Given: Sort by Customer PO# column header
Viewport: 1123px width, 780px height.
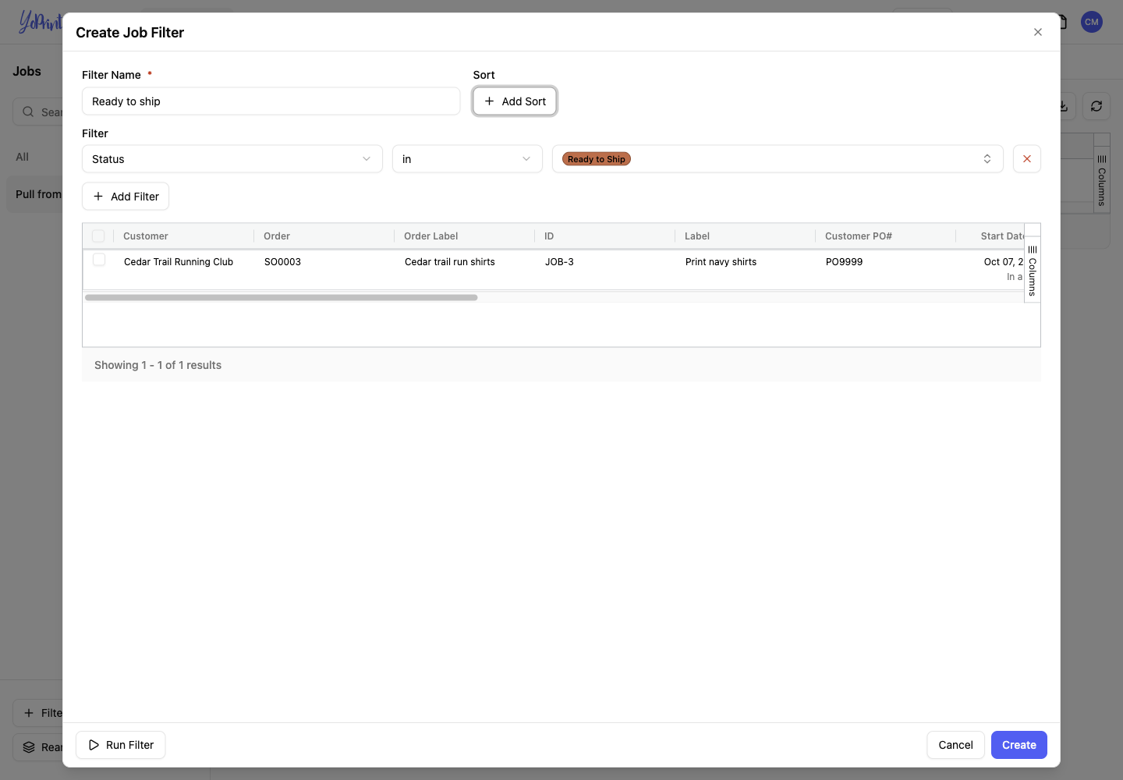Looking at the screenshot, I should pos(859,236).
